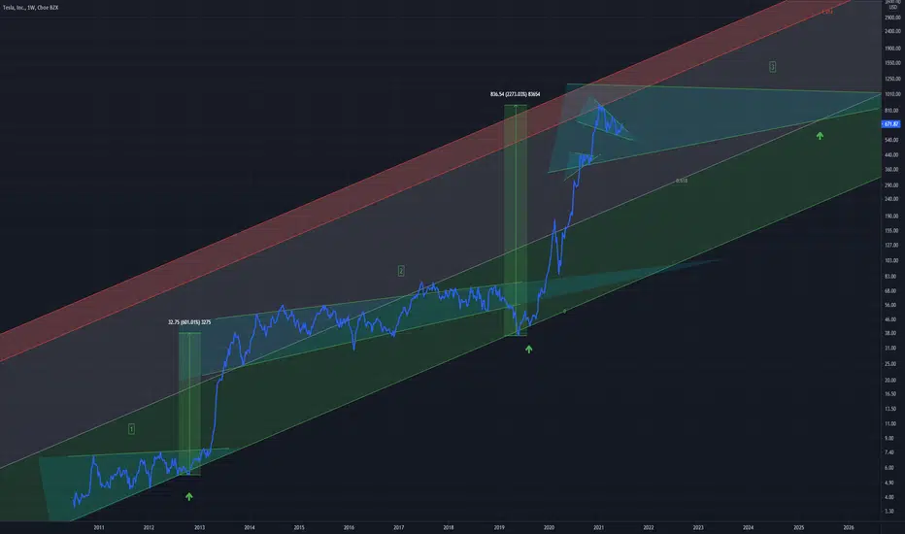Click the 2015 label on time axis
Screen dimensions: 905x534
coord(299,527)
